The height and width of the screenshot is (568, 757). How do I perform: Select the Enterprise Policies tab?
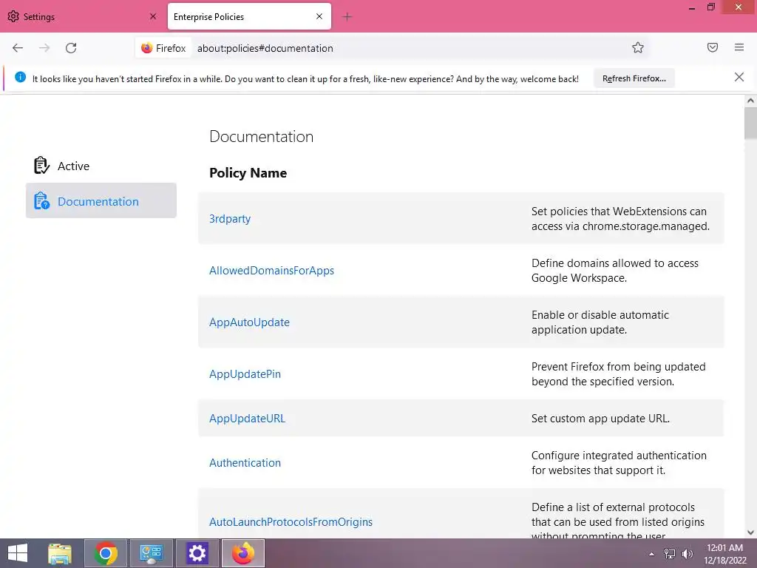point(249,16)
